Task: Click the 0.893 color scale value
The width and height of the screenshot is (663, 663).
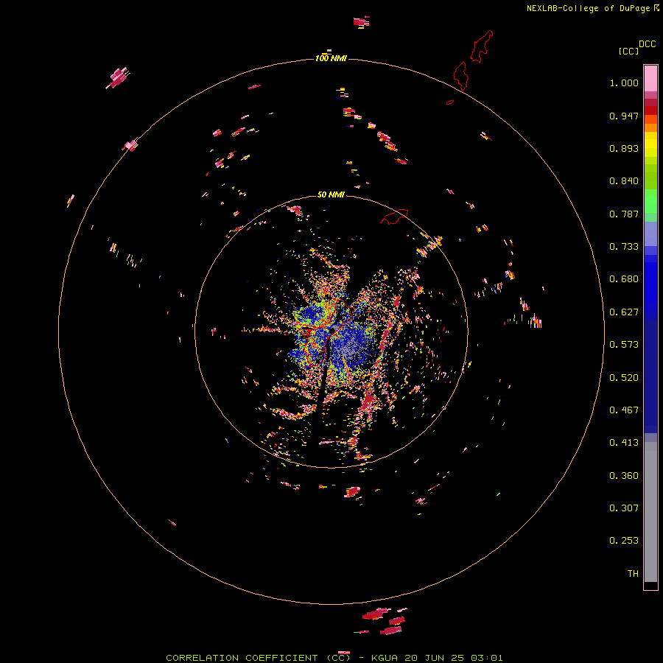Action: click(x=624, y=148)
